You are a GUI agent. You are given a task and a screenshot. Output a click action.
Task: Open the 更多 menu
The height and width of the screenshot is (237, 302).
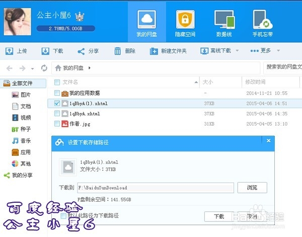[260, 51]
